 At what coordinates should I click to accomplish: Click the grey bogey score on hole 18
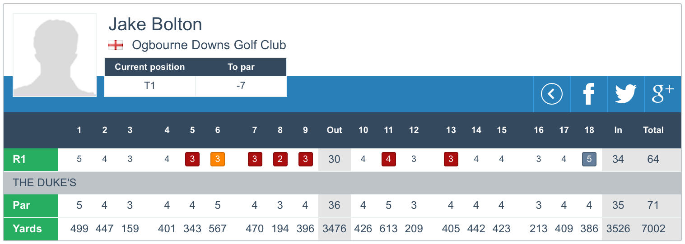(589, 160)
